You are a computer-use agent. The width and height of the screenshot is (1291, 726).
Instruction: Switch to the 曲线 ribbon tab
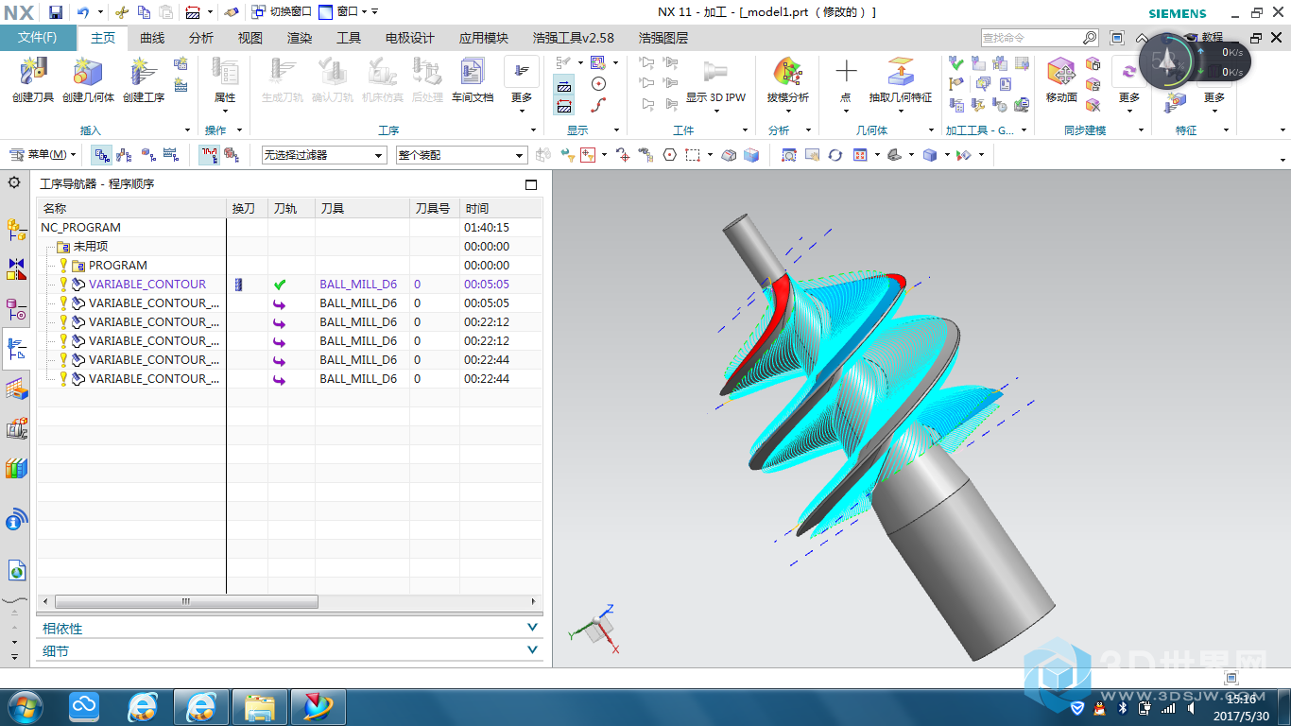[x=152, y=38]
